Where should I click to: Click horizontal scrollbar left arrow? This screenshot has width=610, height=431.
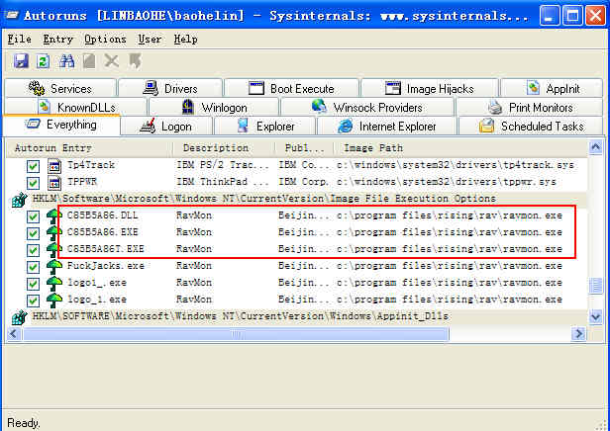point(14,333)
